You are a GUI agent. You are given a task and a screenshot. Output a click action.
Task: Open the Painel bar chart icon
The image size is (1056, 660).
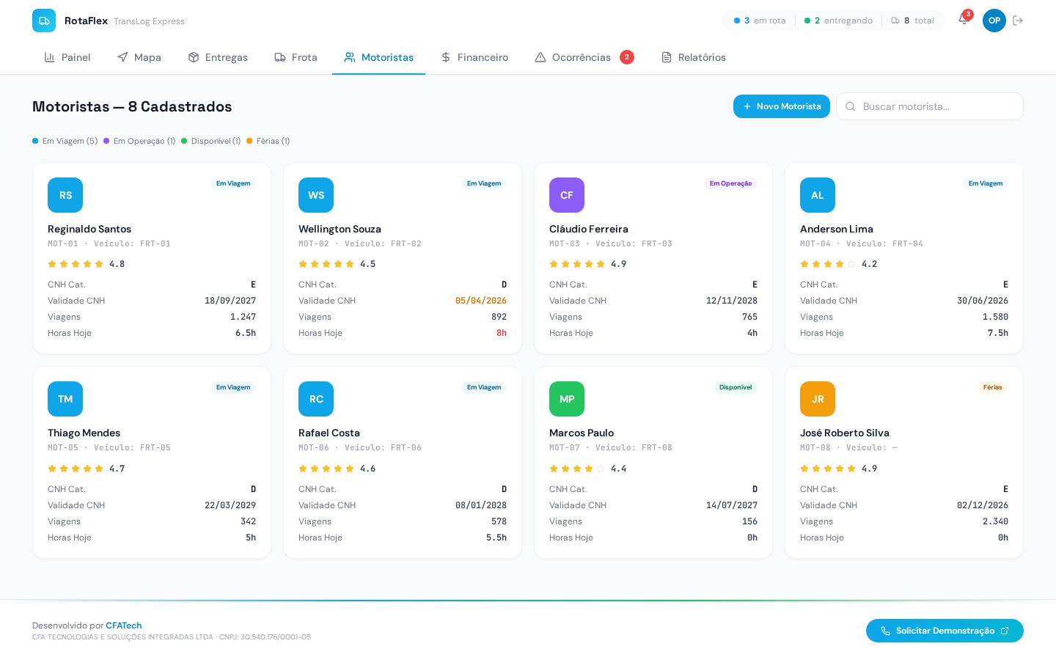pyautogui.click(x=50, y=57)
